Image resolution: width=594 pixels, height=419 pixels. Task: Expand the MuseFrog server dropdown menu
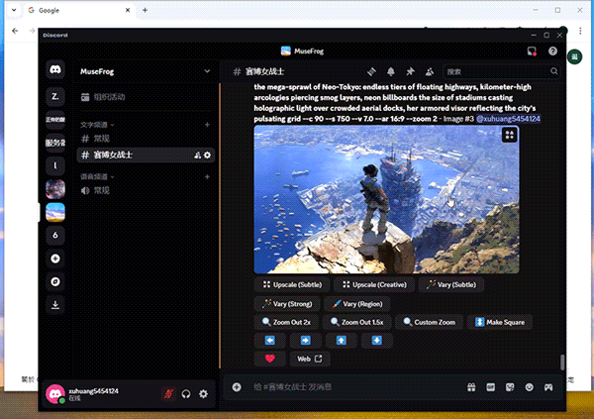tap(207, 71)
